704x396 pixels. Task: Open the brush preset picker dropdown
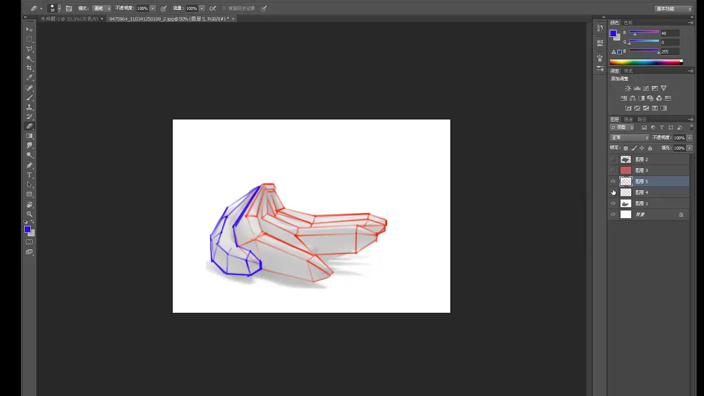point(59,9)
